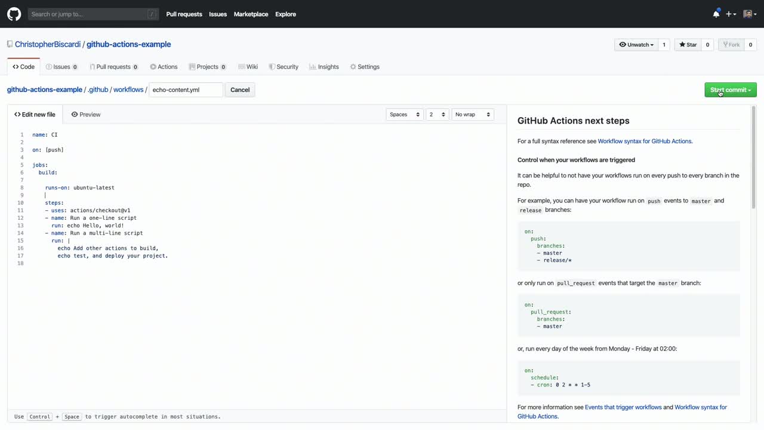The image size is (764, 430).
Task: Cancel the new file creation
Action: pos(240,90)
